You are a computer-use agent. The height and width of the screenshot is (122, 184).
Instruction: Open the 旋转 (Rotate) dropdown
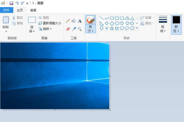point(51,29)
